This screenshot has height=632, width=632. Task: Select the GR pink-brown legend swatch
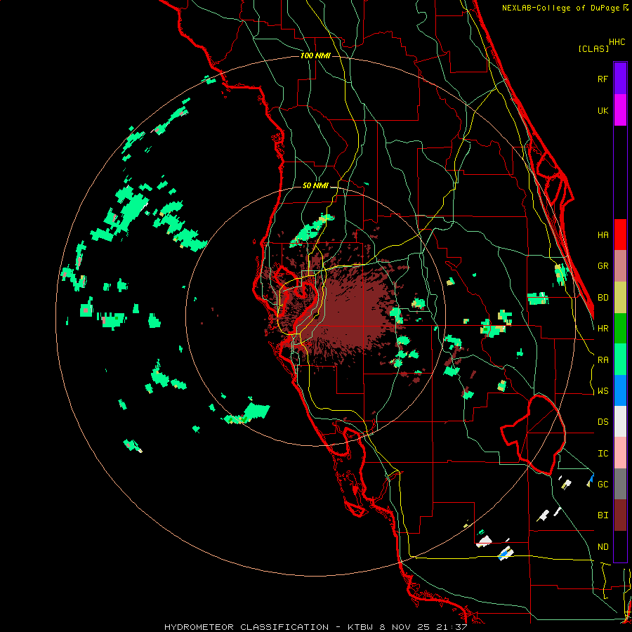[x=620, y=266]
